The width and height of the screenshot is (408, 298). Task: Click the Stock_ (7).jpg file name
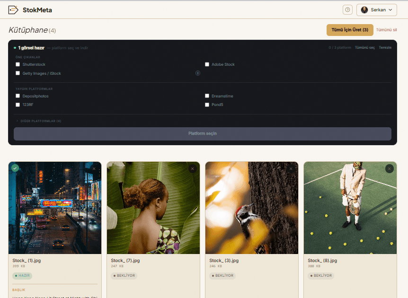[x=125, y=261]
